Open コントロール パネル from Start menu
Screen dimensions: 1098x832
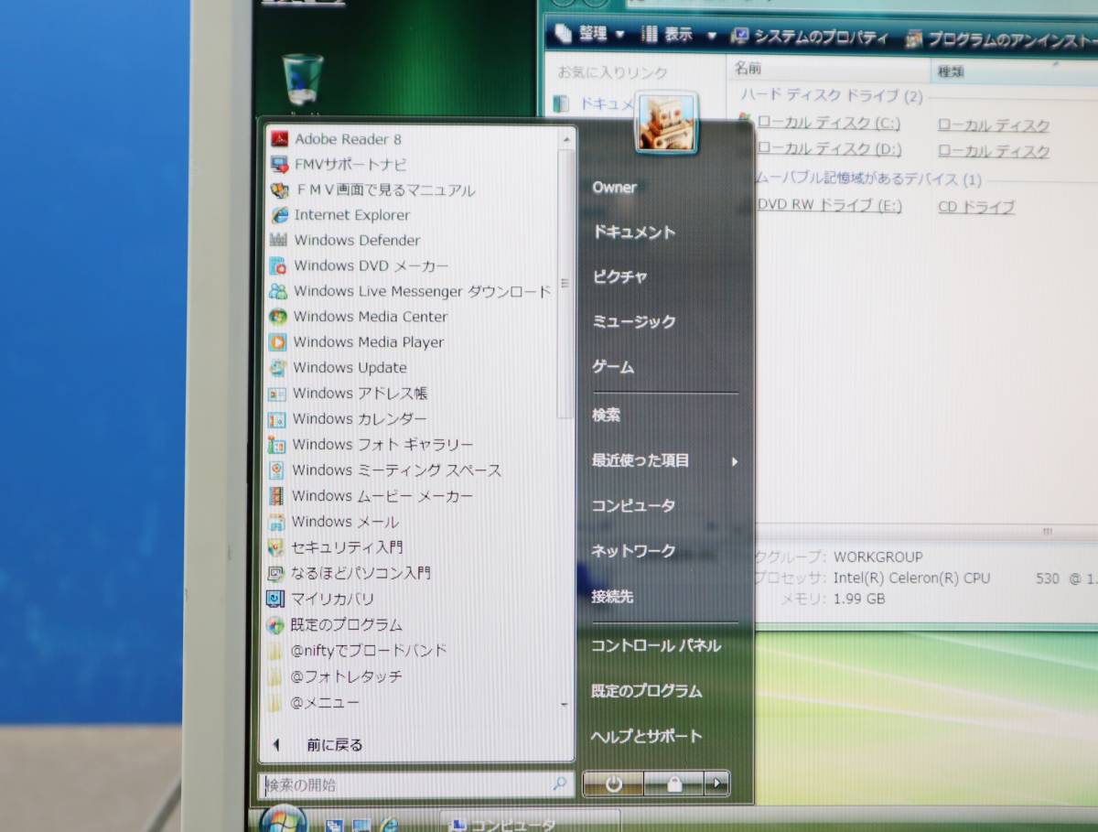655,646
